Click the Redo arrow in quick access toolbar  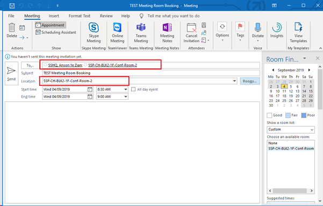30,5
